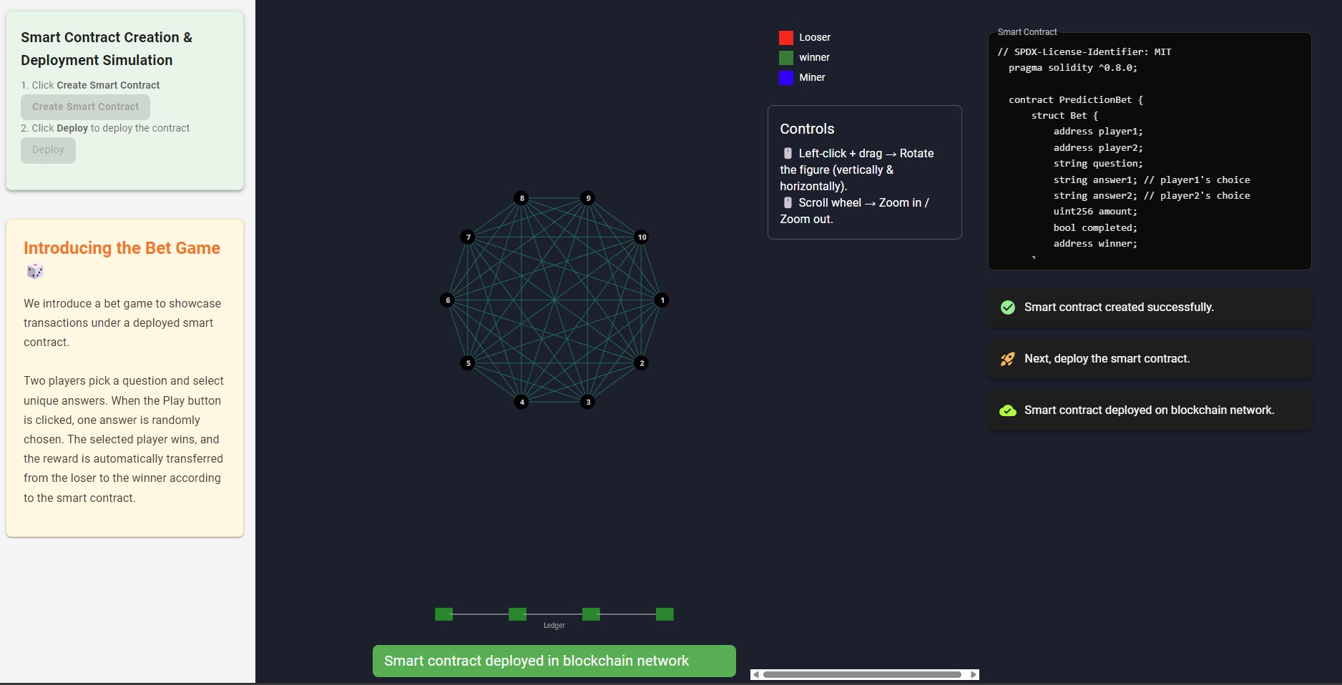1342x685 pixels.
Task: Click the green winner legend swatch
Action: 786,58
